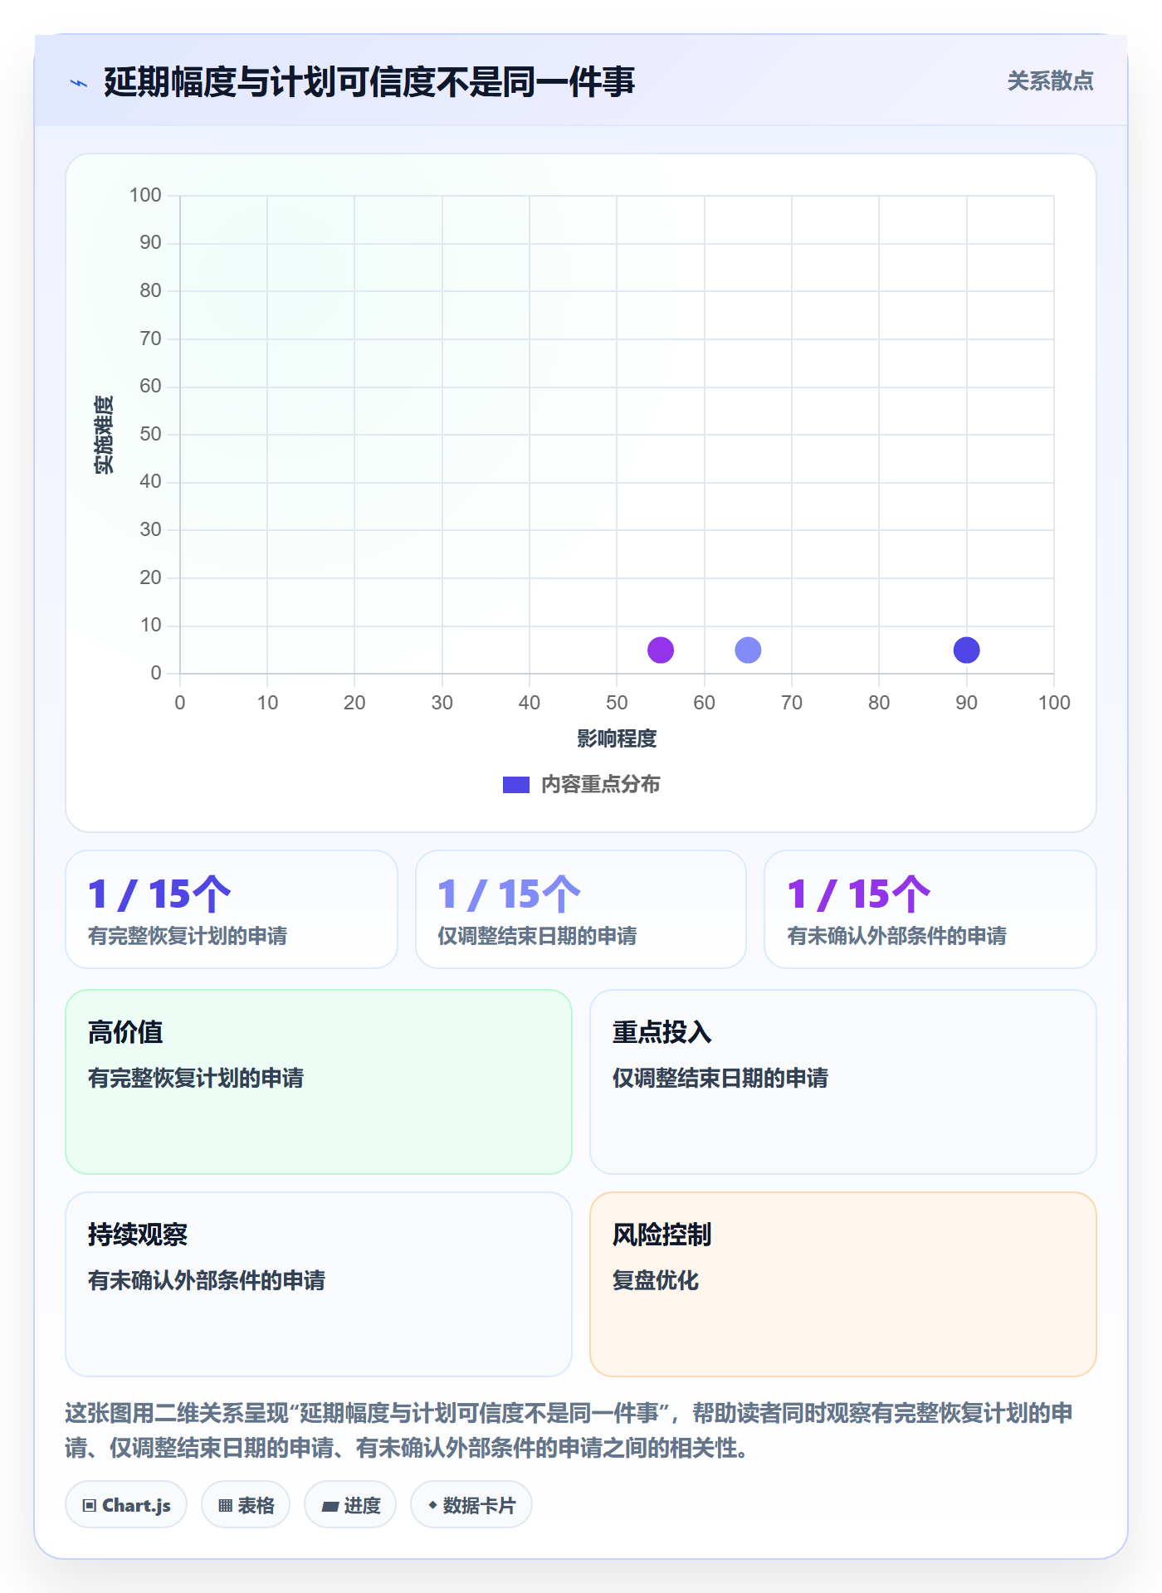Image resolution: width=1162 pixels, height=1593 pixels.
Task: Click the bar icon in 进度 chip
Action: (x=330, y=1506)
